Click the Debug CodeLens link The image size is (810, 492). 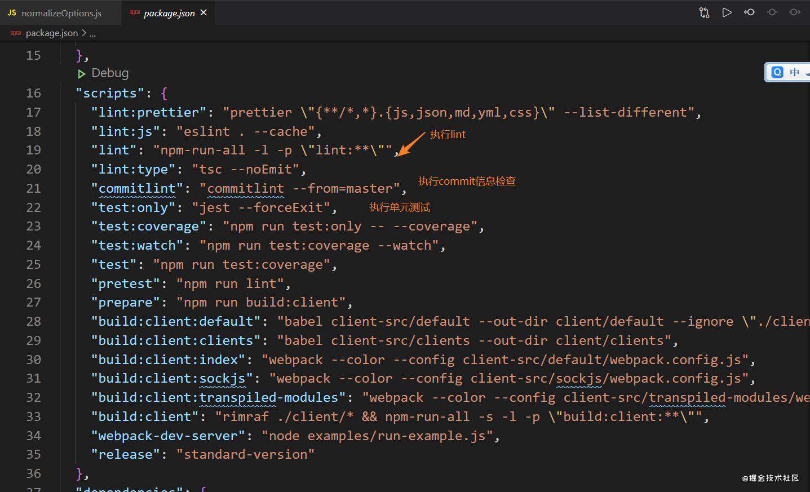click(x=110, y=73)
